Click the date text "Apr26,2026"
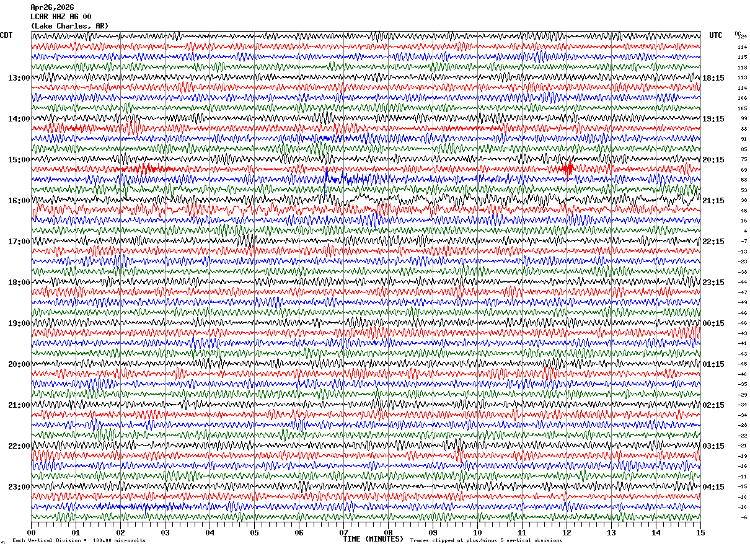The image size is (750, 549). click(x=53, y=7)
